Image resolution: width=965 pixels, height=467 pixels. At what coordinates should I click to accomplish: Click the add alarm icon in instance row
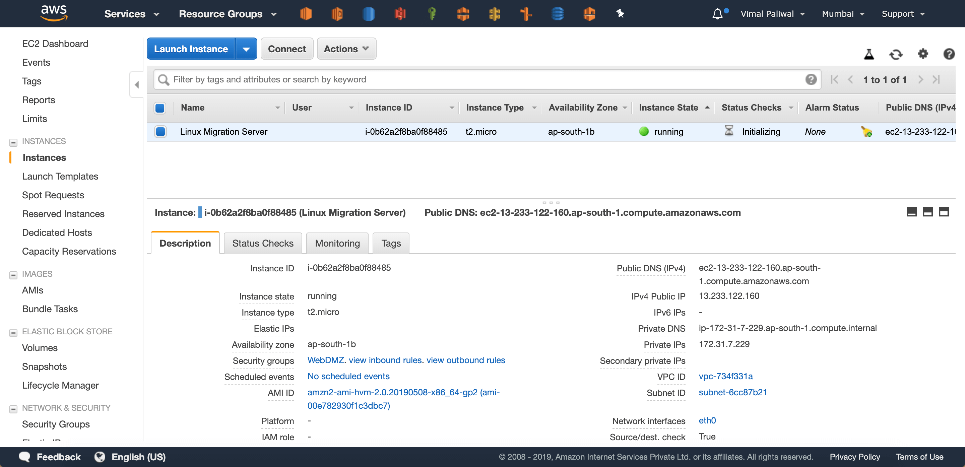(x=866, y=131)
